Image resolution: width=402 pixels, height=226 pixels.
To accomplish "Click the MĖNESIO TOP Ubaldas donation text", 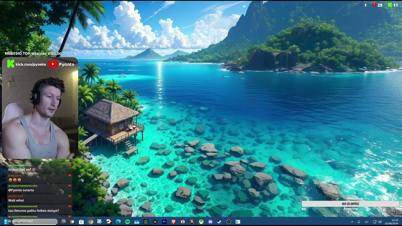I will pyautogui.click(x=33, y=53).
